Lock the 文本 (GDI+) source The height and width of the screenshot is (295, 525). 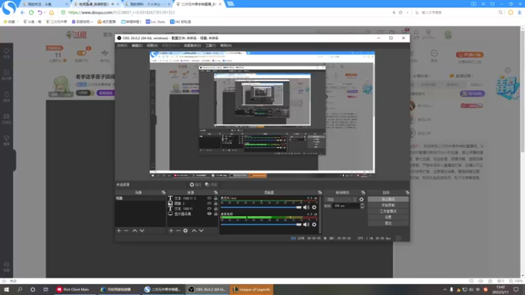tap(216, 208)
